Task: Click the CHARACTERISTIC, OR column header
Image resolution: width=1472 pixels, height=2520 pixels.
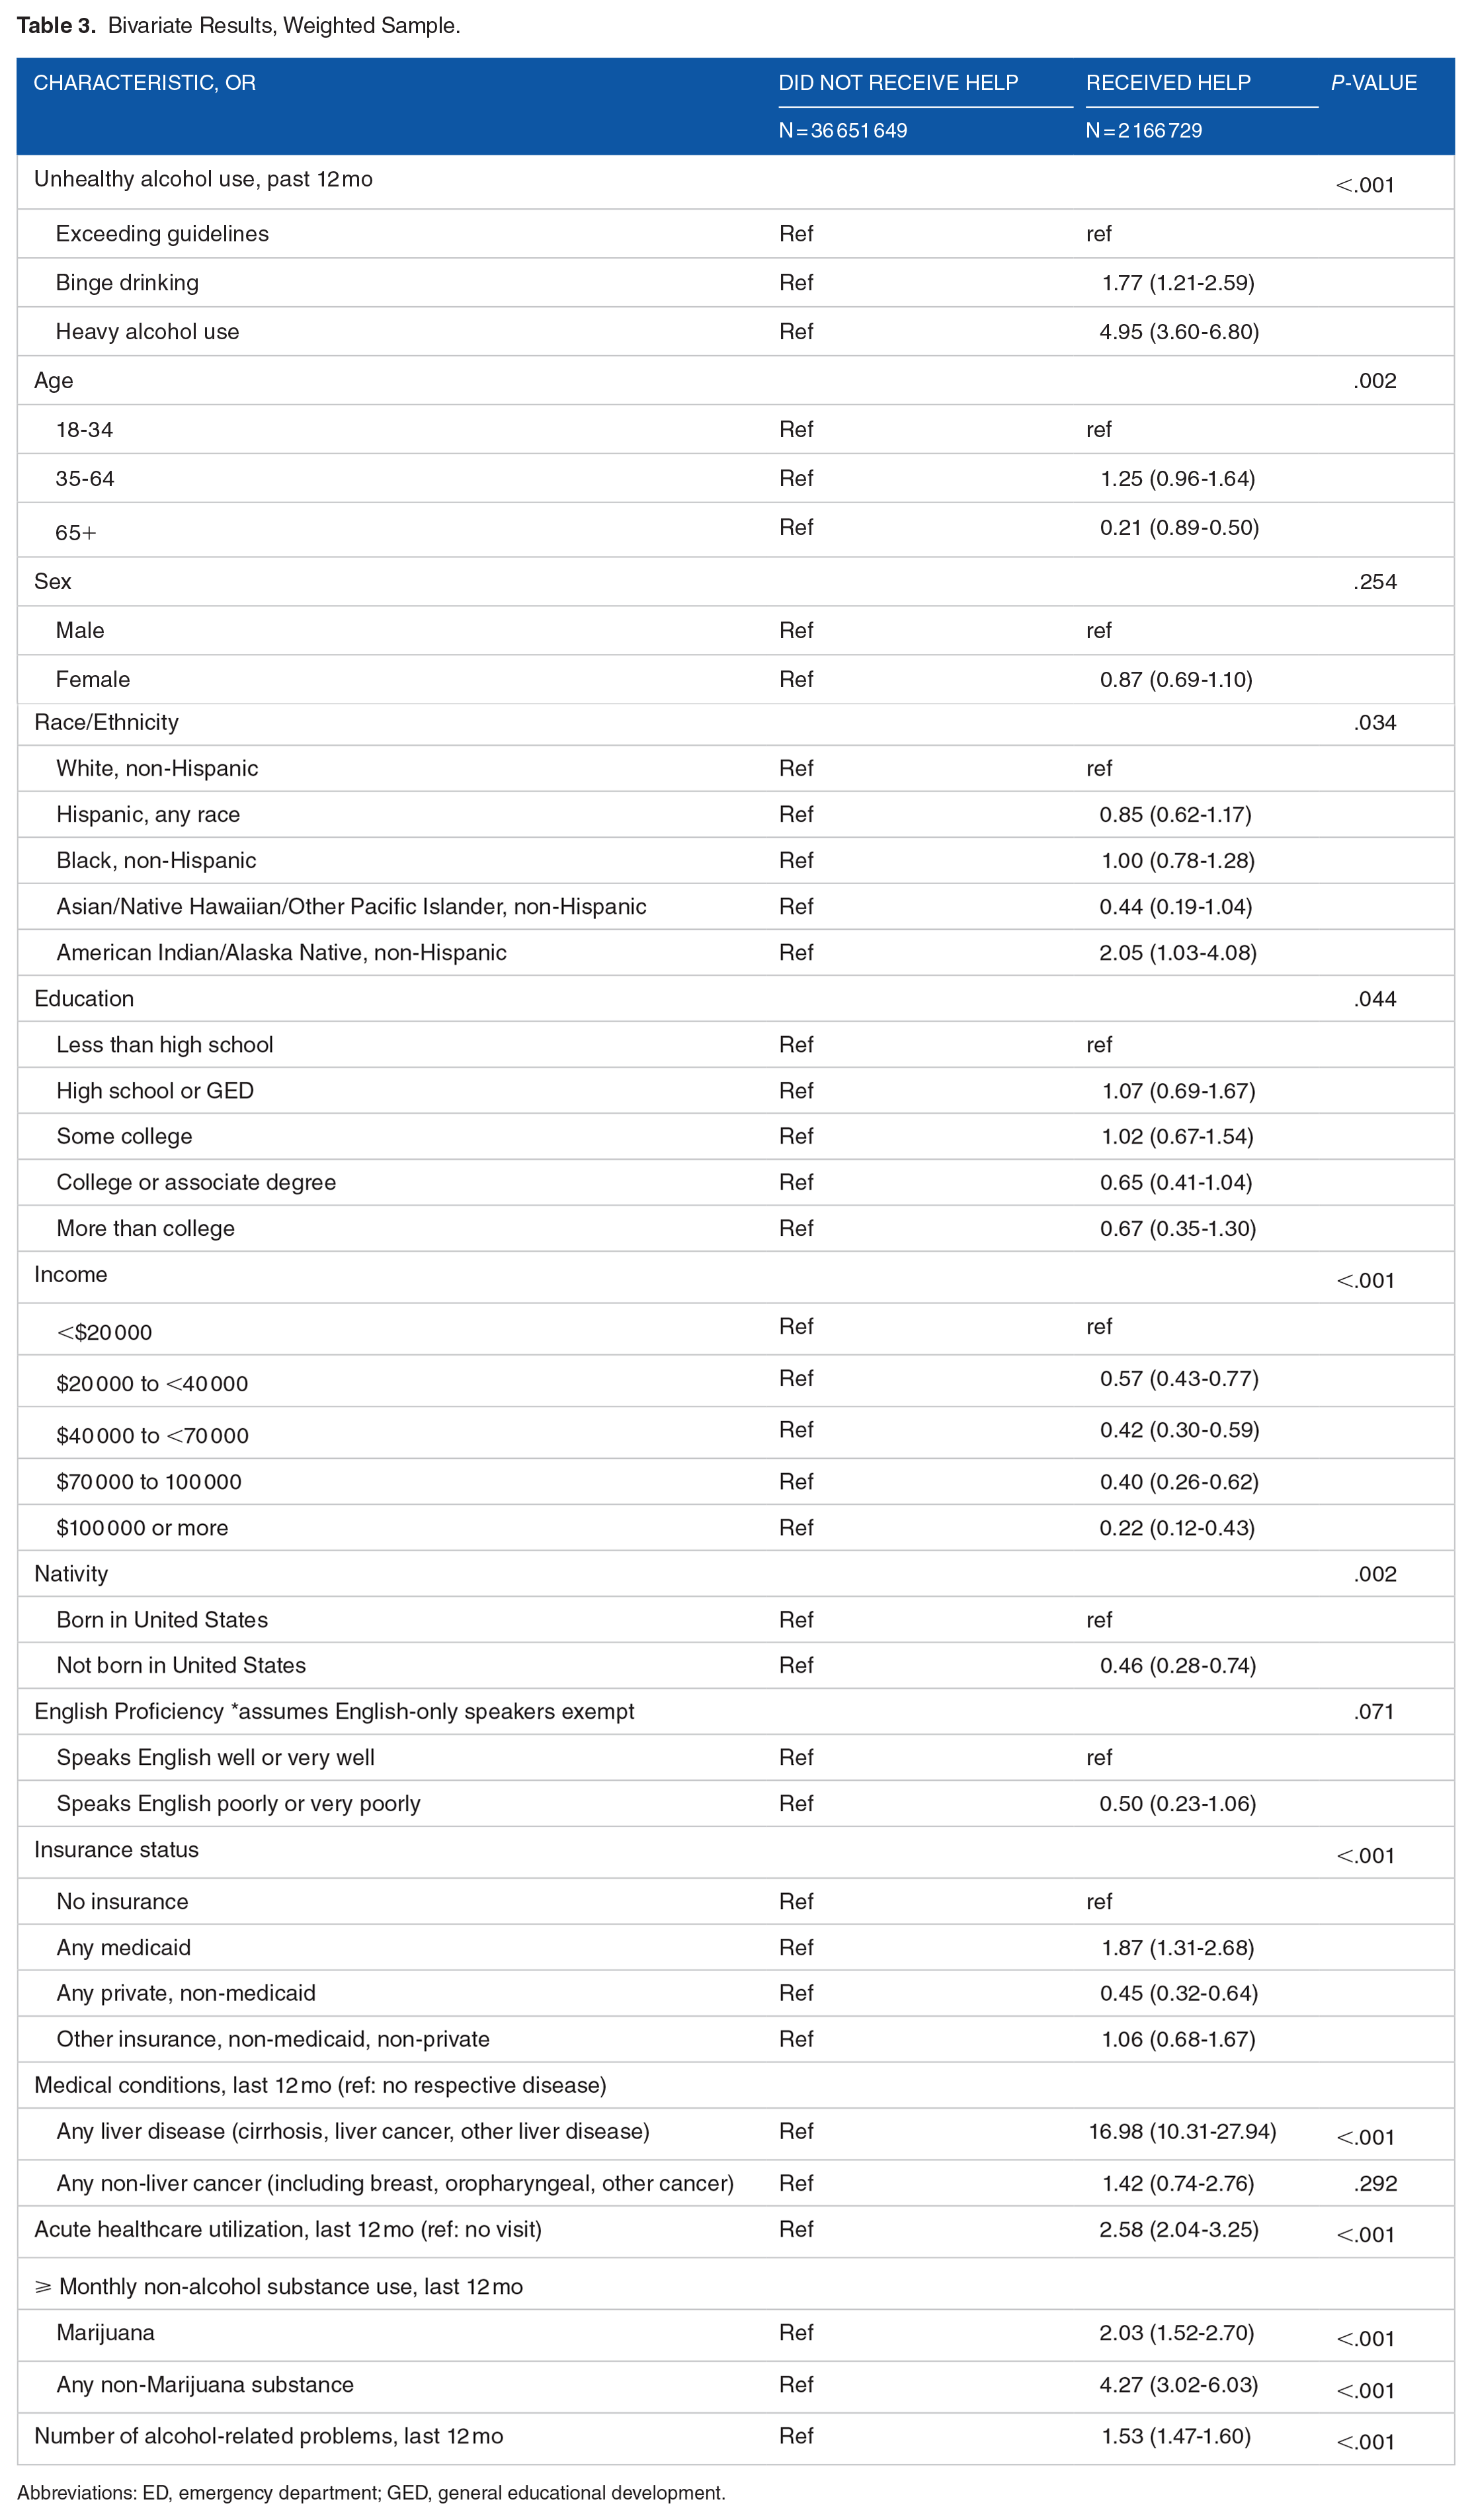Action: coord(145,83)
